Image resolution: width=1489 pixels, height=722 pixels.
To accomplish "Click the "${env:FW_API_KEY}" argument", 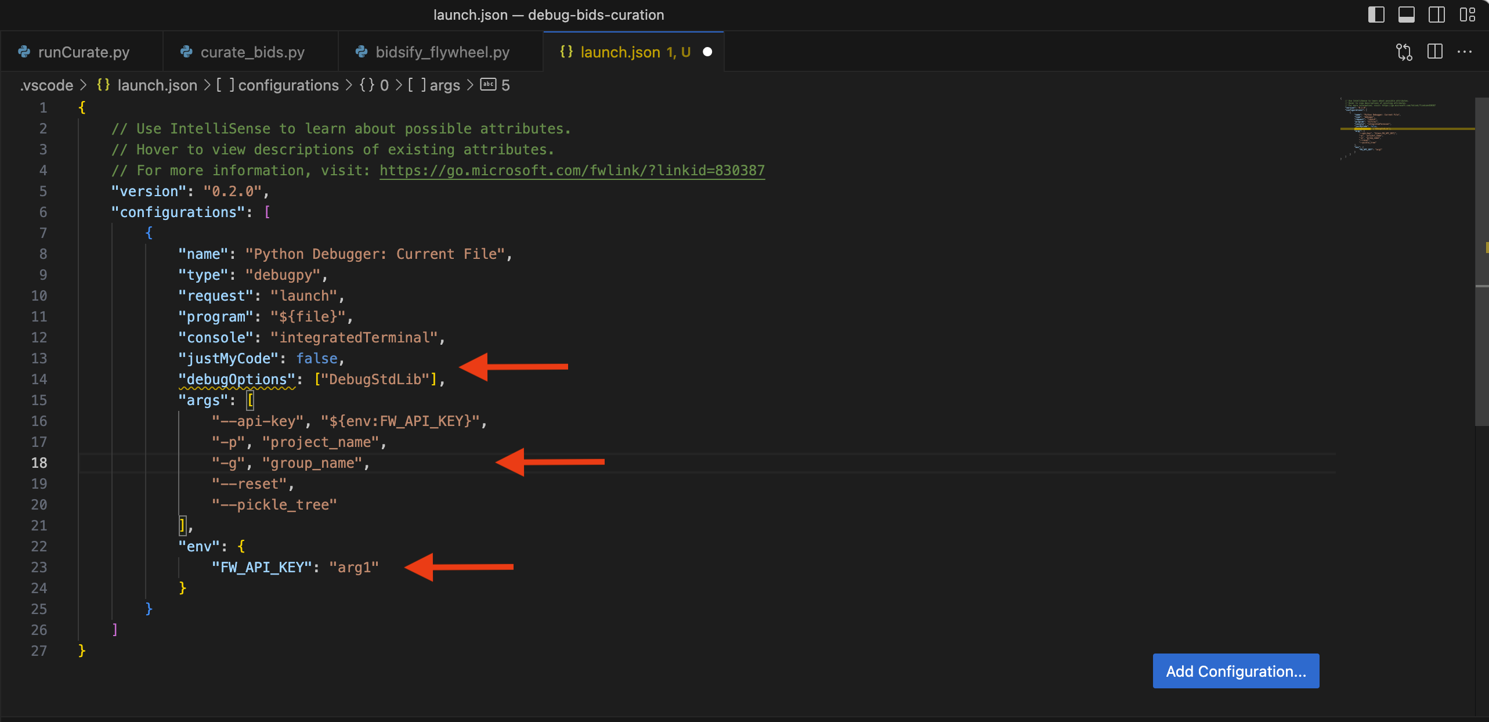I will [x=400, y=421].
